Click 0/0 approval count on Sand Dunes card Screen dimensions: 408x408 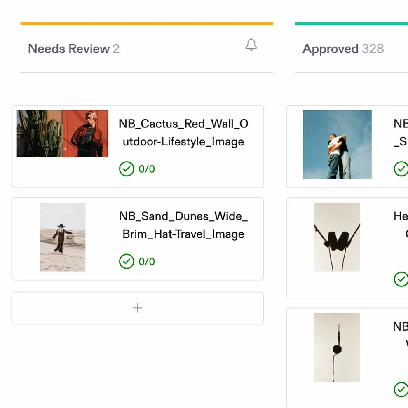pos(147,262)
